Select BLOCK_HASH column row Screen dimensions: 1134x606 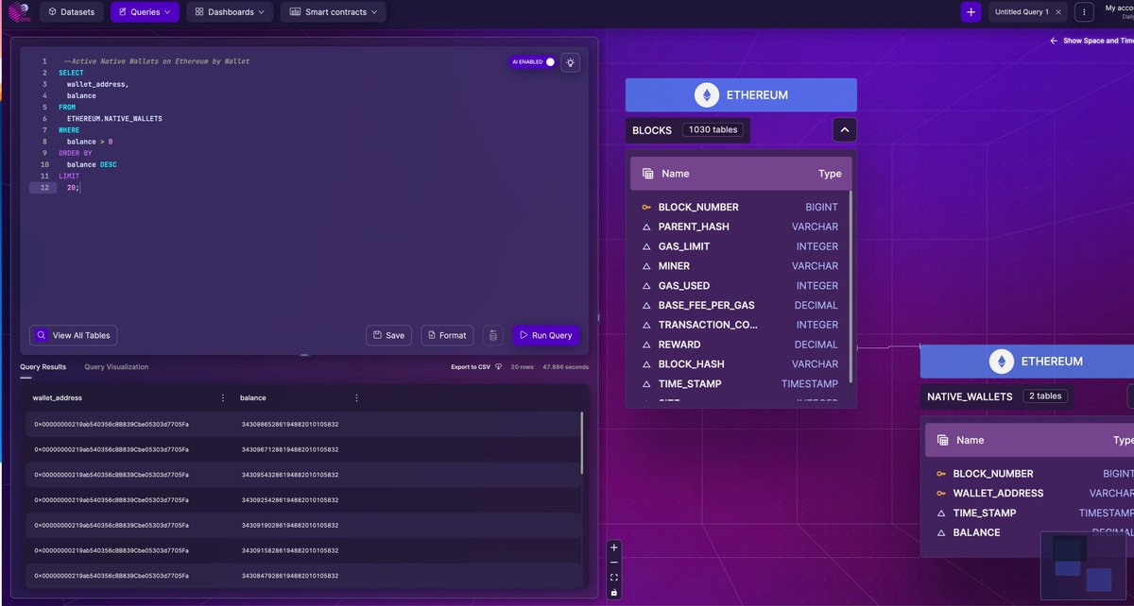(741, 363)
